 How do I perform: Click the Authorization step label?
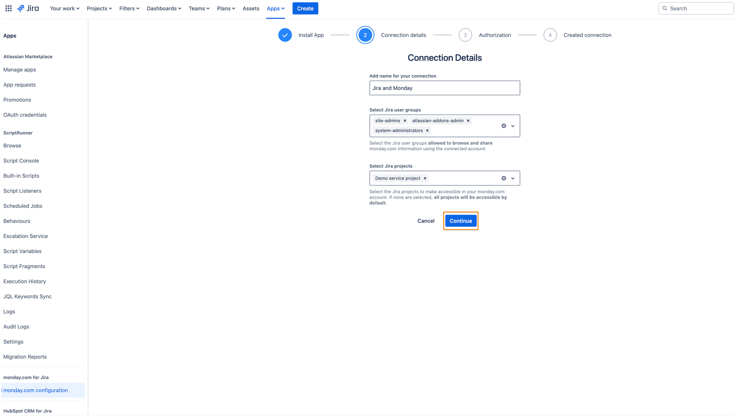pyautogui.click(x=495, y=35)
